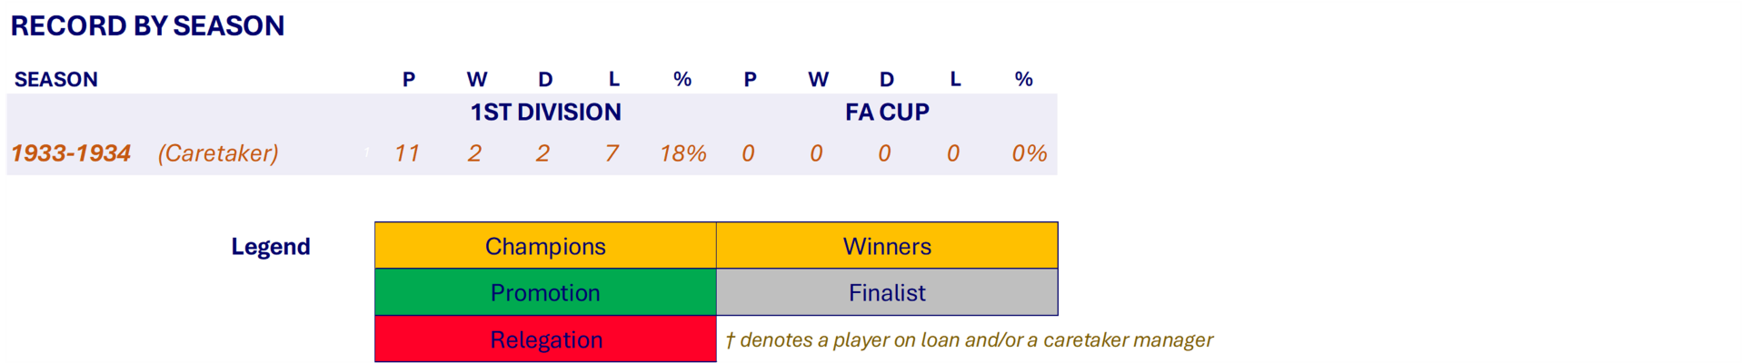1742x363 pixels.
Task: Select the Winners gold legend cell
Action: coord(887,246)
